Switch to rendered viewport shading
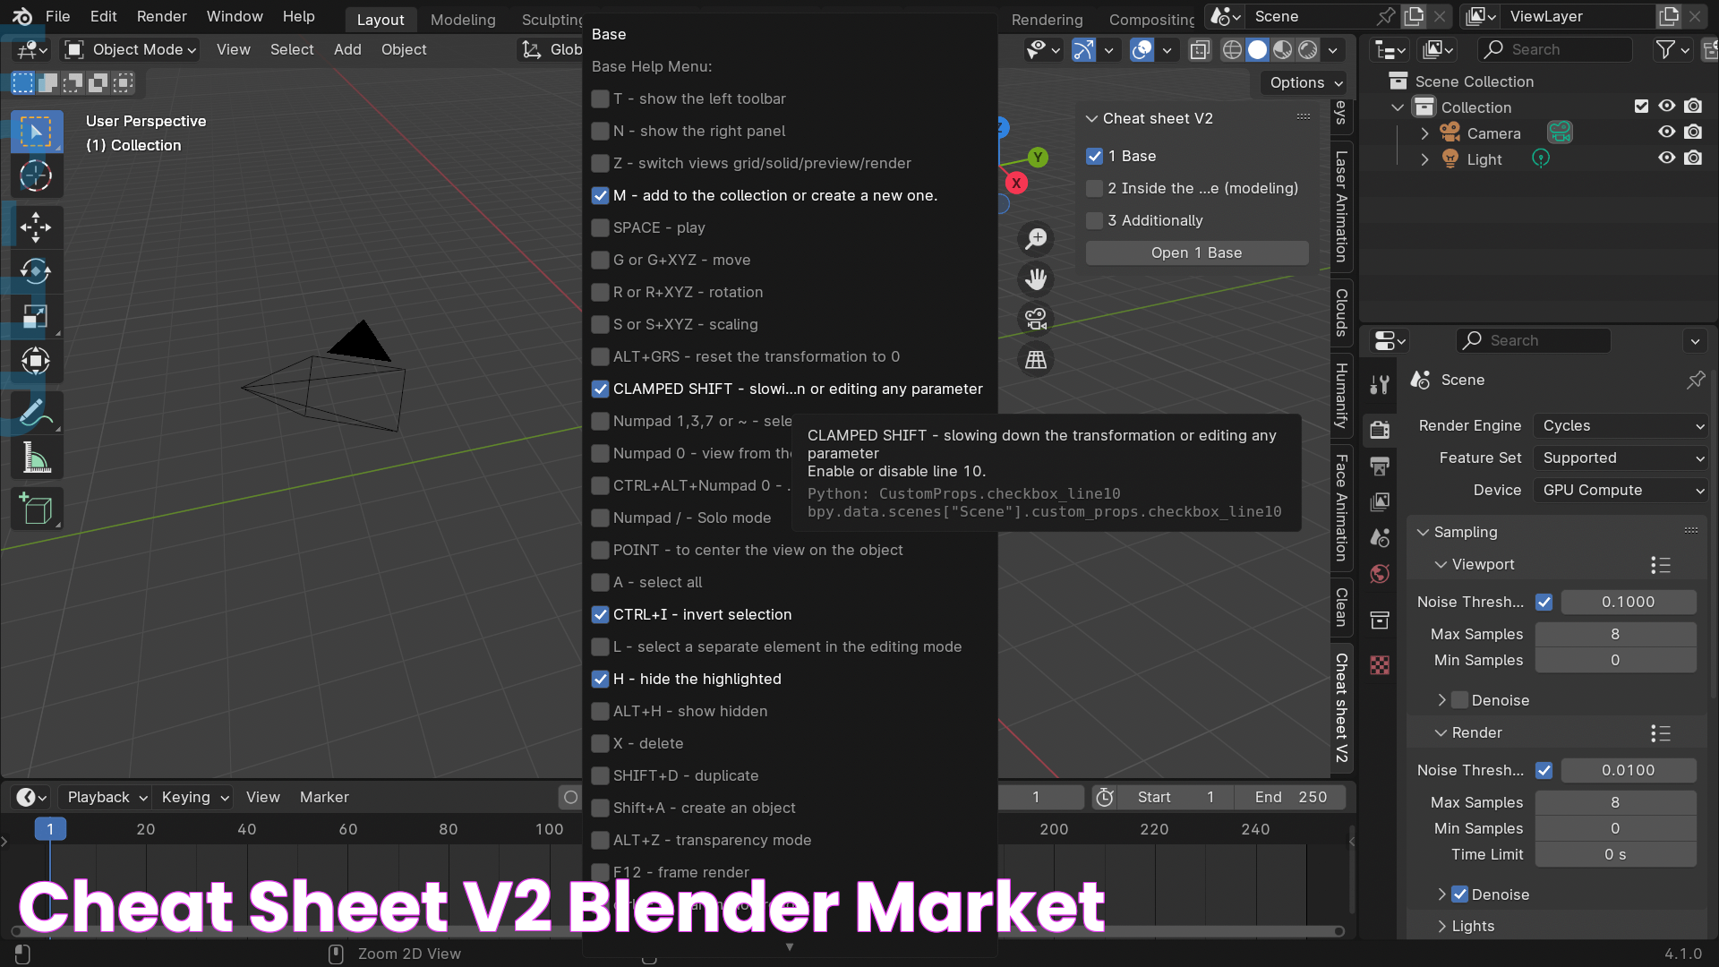Screen dimensions: 1719x967 point(1308,50)
